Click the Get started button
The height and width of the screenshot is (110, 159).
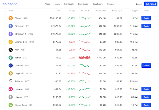pos(151,4)
